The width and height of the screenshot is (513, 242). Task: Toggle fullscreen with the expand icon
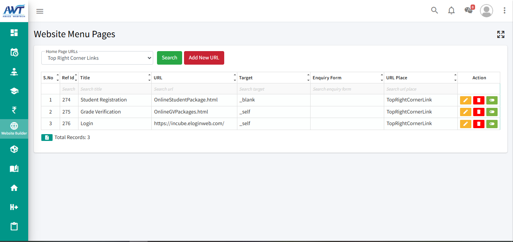(x=501, y=35)
